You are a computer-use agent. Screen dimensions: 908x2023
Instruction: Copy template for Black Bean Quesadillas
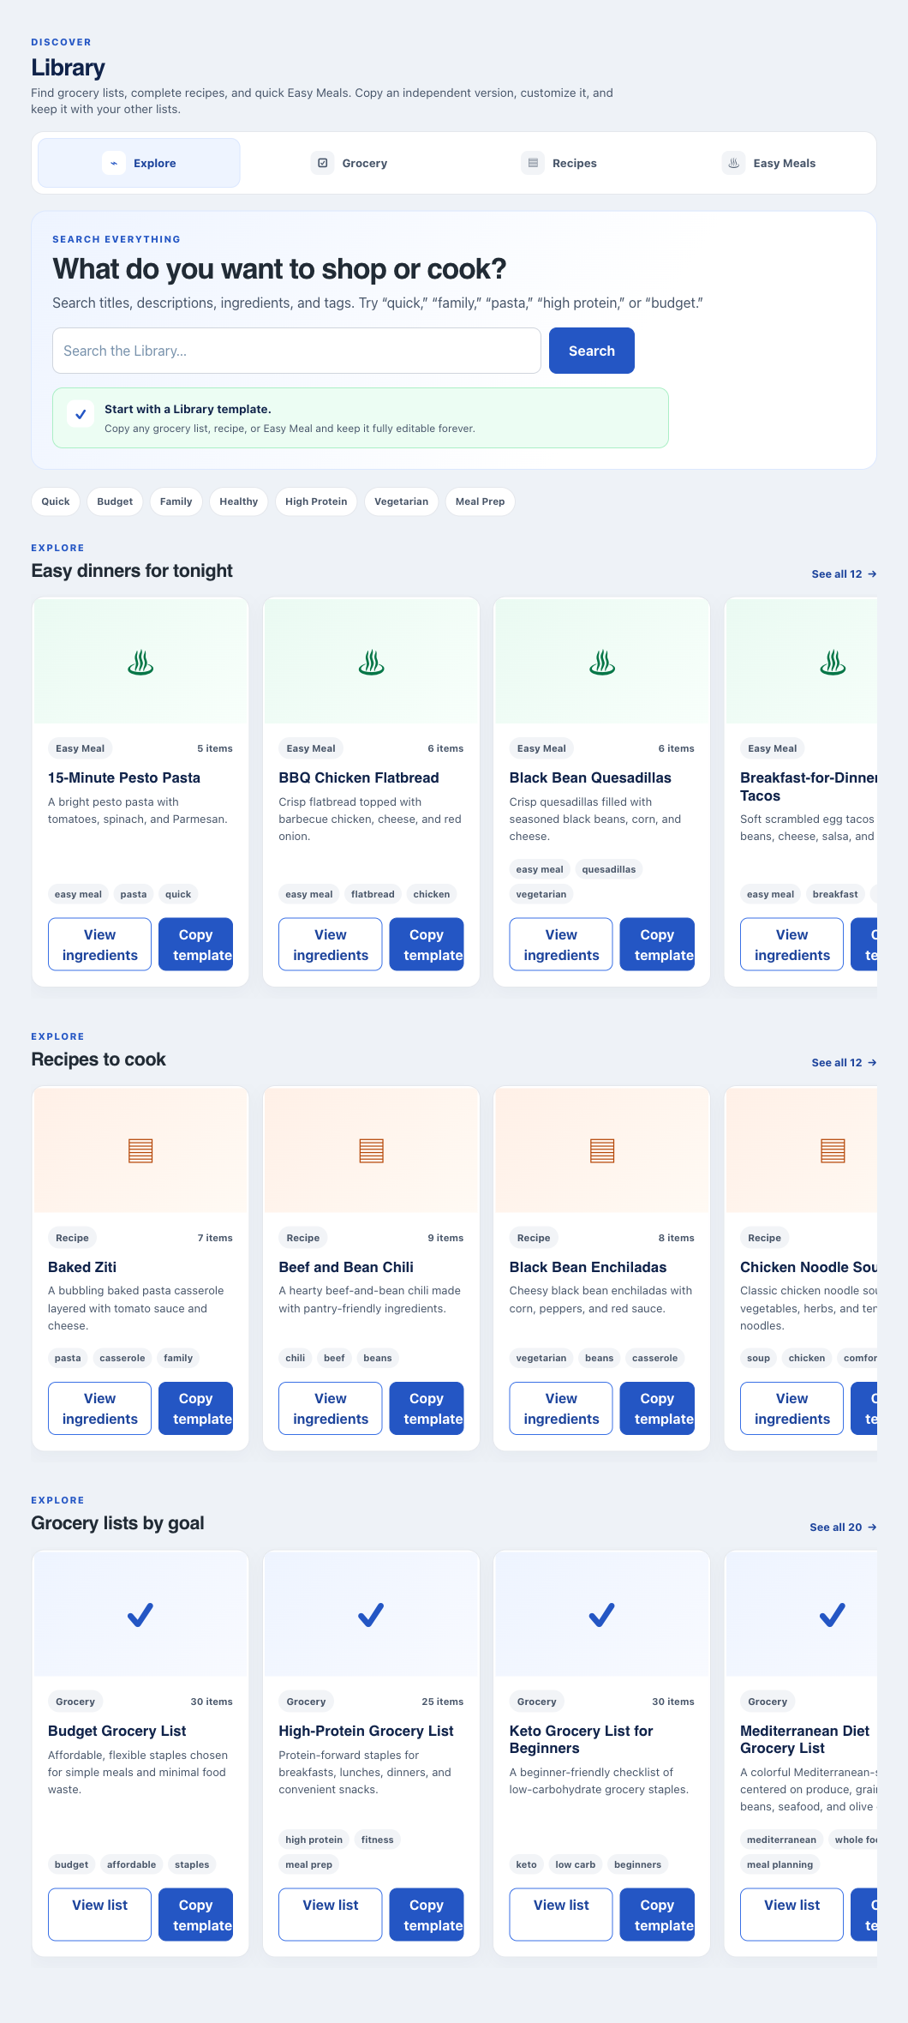pos(657,945)
